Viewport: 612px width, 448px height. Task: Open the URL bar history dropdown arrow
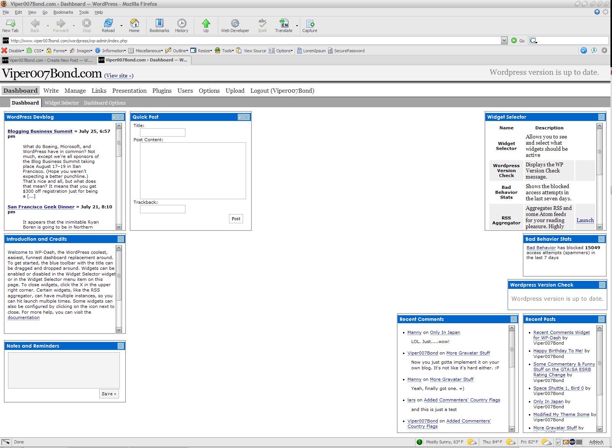pyautogui.click(x=504, y=40)
